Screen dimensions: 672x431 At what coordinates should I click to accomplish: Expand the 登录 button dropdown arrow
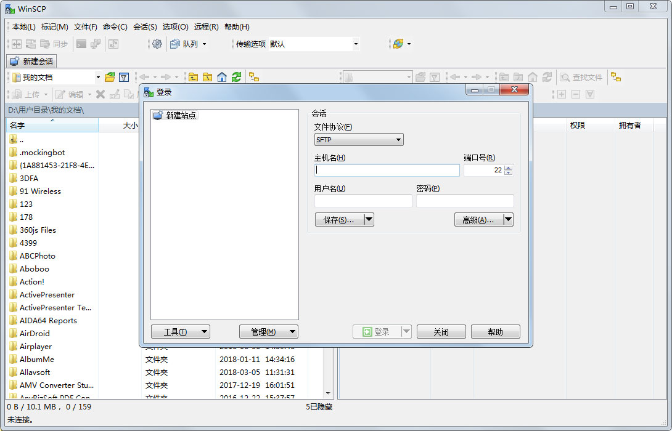coord(406,332)
